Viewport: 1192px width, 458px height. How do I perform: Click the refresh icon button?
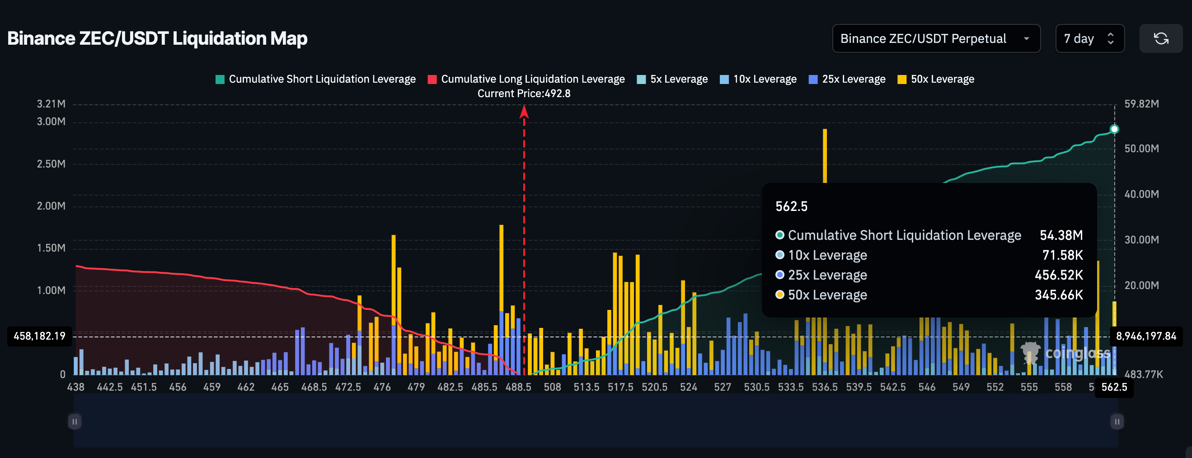point(1160,38)
